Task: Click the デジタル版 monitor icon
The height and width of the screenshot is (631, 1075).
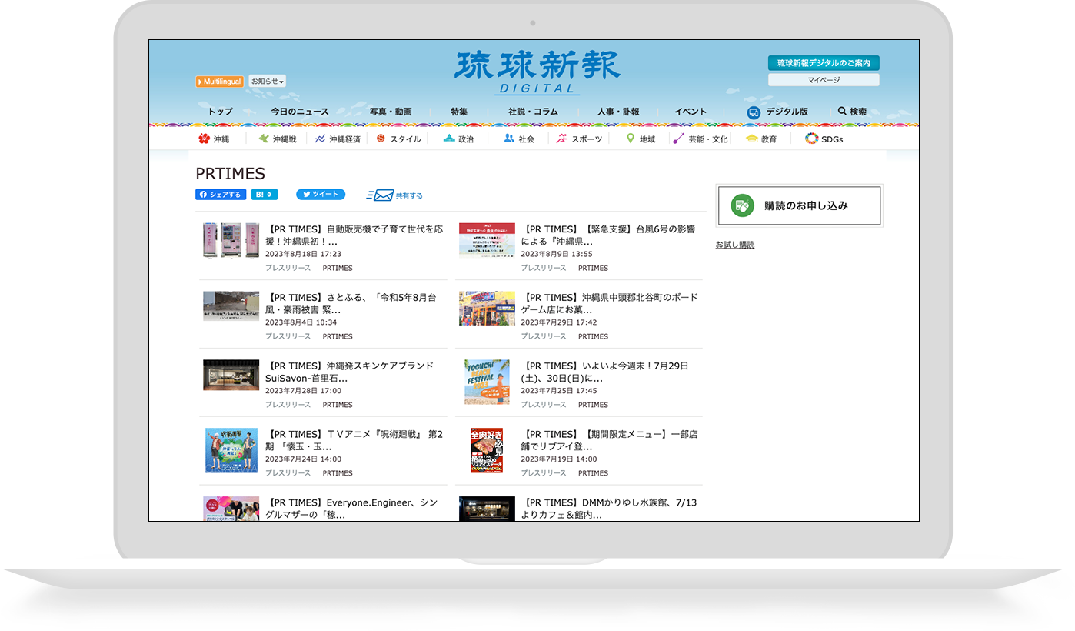Action: [x=754, y=112]
